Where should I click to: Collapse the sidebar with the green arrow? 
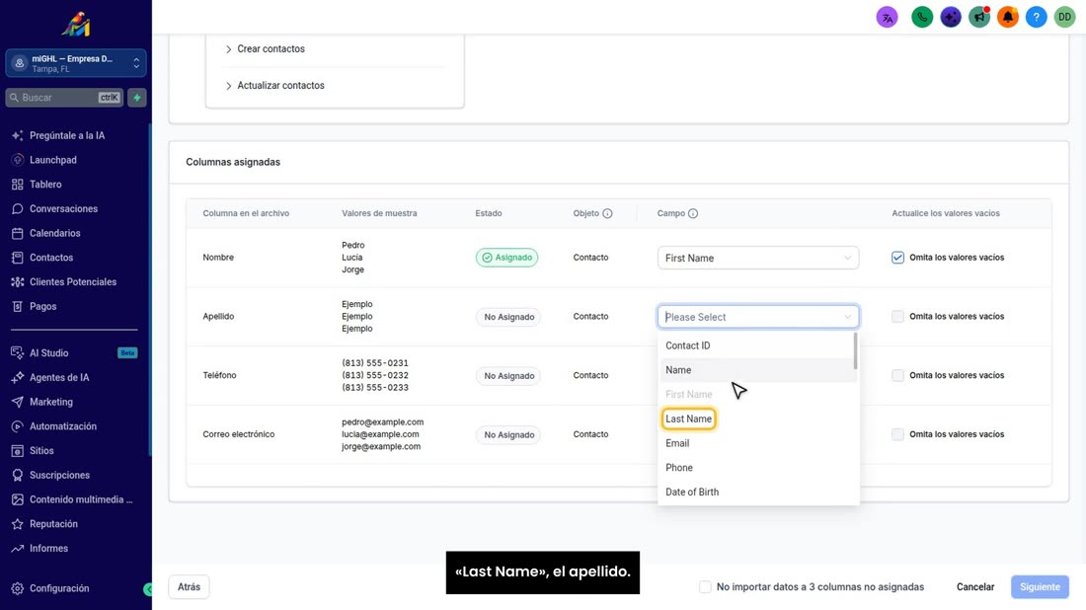coord(147,589)
